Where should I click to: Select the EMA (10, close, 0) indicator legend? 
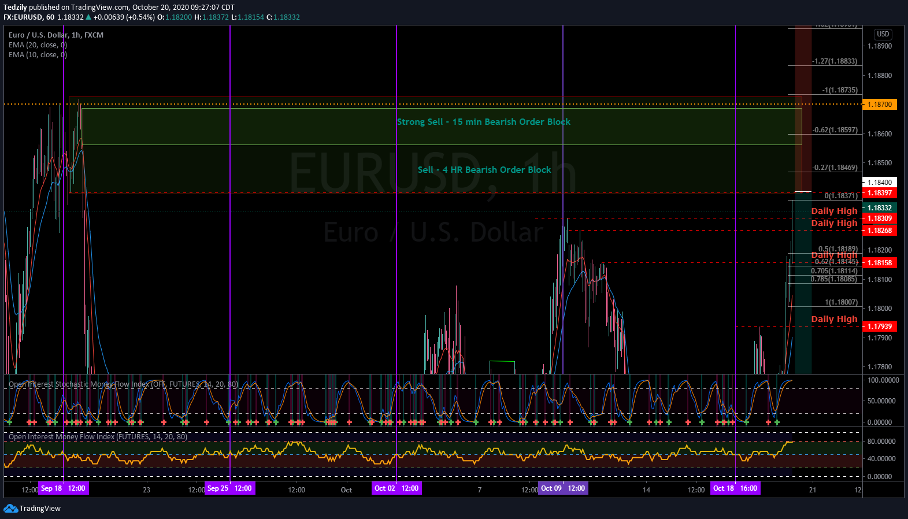38,54
